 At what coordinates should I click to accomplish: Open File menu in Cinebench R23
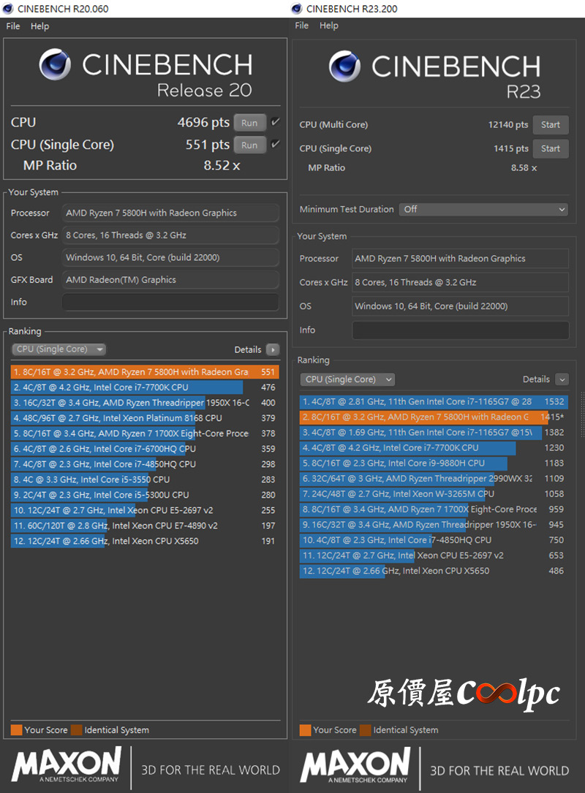pos(301,26)
